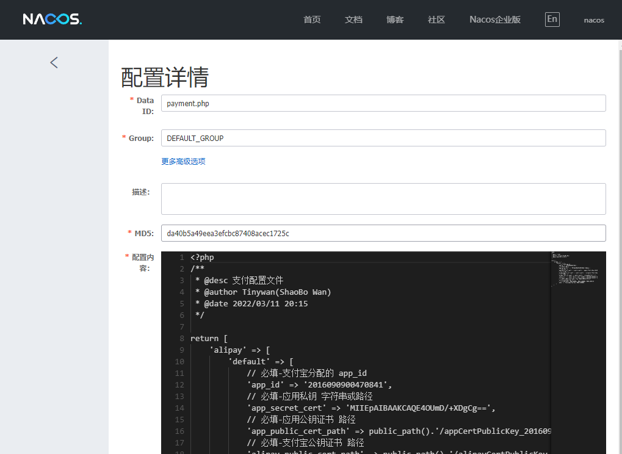
Task: Click the Data ID field containing payment.php
Action: (x=383, y=103)
